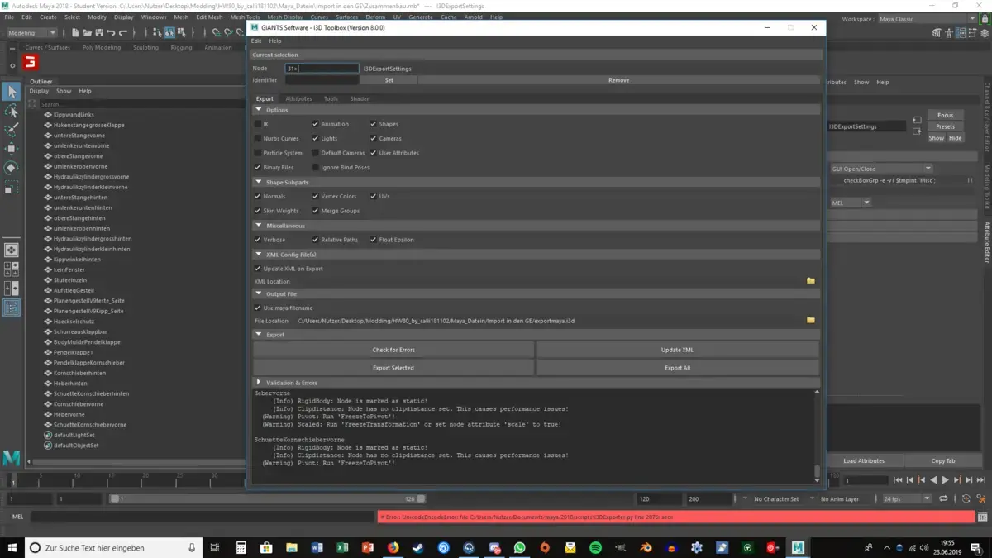
Task: Collapse the XML Config File(s) section
Action: (x=259, y=255)
